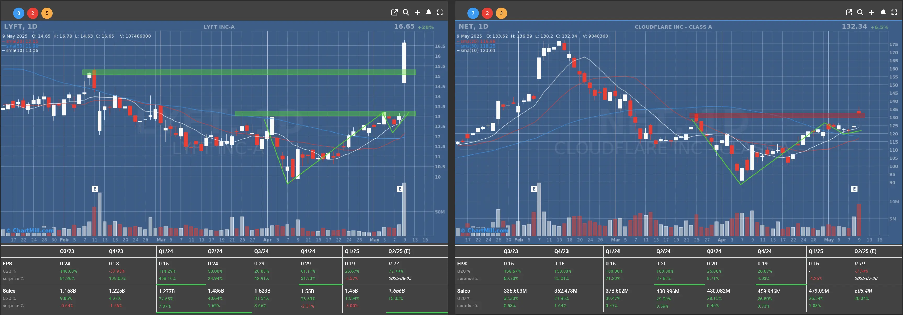
Task: Click NET EPS Q2Q value 166.67%
Action: click(512, 271)
